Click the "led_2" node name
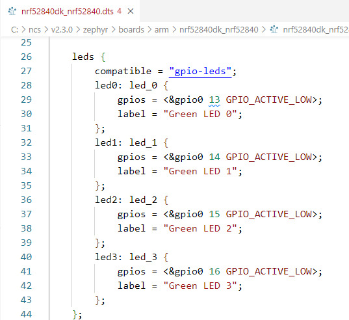The width and height of the screenshot is (349, 320). pyautogui.click(x=144, y=200)
